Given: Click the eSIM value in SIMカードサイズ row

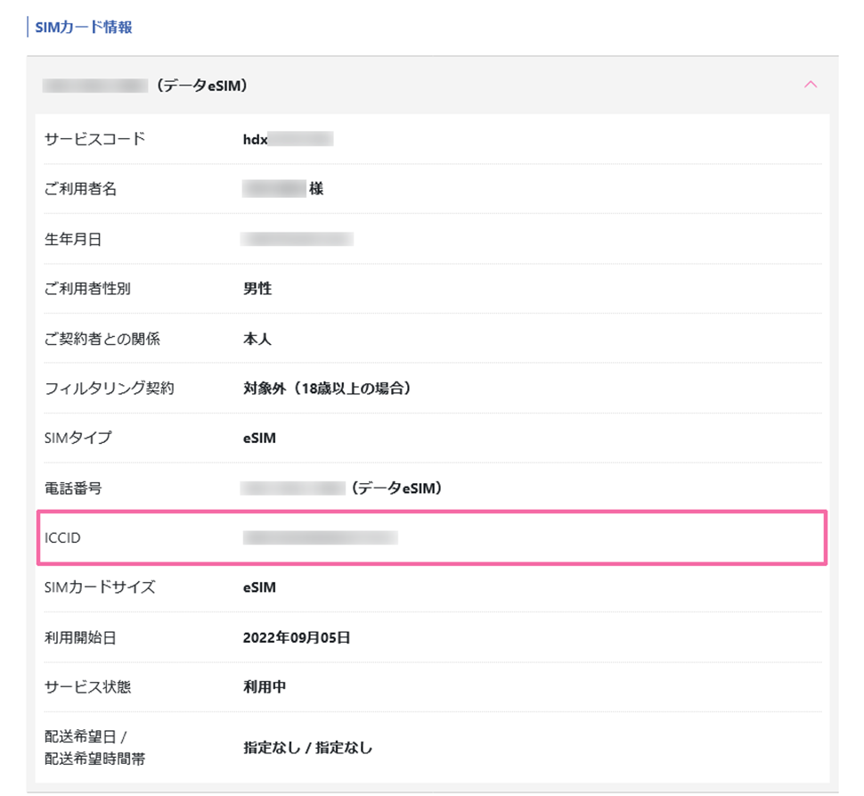Looking at the screenshot, I should click(259, 587).
